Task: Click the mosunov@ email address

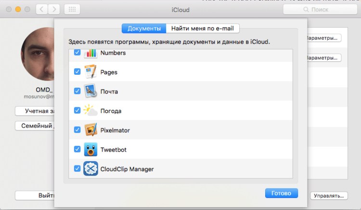Action: (39, 96)
